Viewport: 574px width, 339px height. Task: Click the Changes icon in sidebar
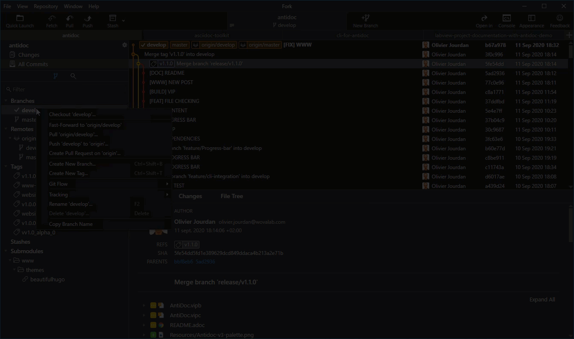click(x=13, y=55)
